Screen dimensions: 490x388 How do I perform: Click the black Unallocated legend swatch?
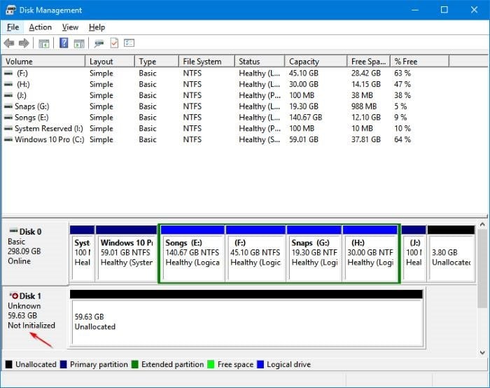click(x=9, y=364)
